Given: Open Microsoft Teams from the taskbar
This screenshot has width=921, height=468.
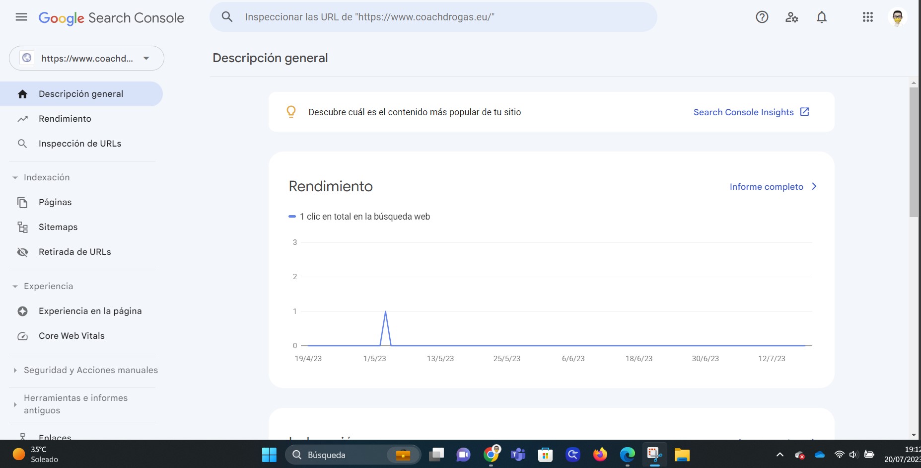Looking at the screenshot, I should 518,455.
